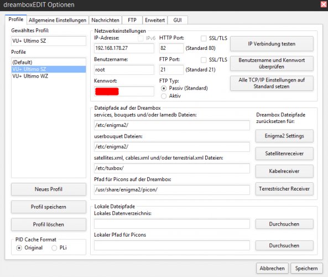Click the Kabelreceiver button
Screen dimensions: 328x277
[x=284, y=171]
